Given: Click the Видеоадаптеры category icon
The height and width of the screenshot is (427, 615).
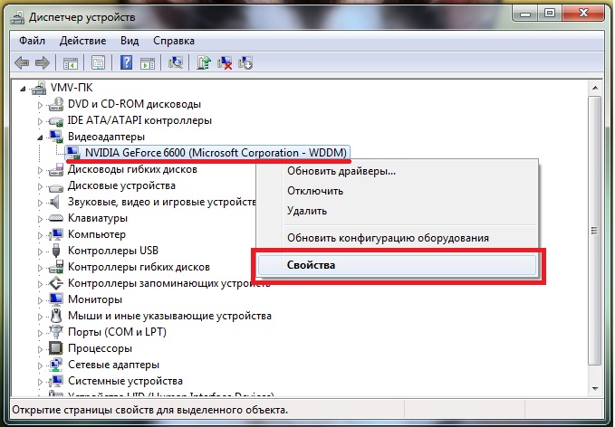Looking at the screenshot, I should 56,137.
